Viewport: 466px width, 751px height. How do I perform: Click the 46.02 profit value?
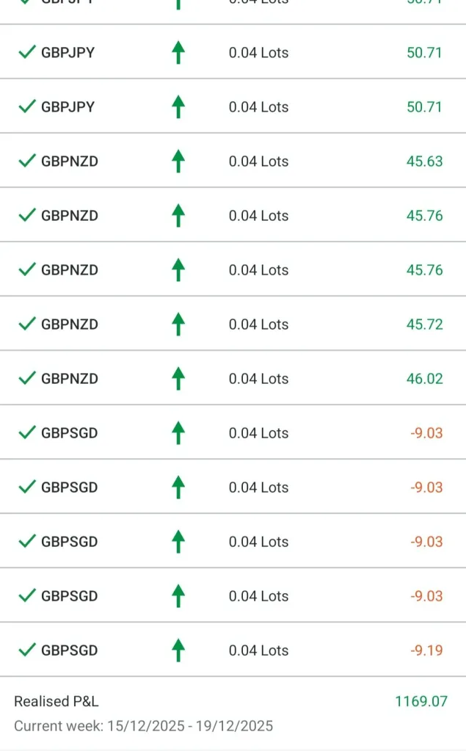[x=424, y=379]
